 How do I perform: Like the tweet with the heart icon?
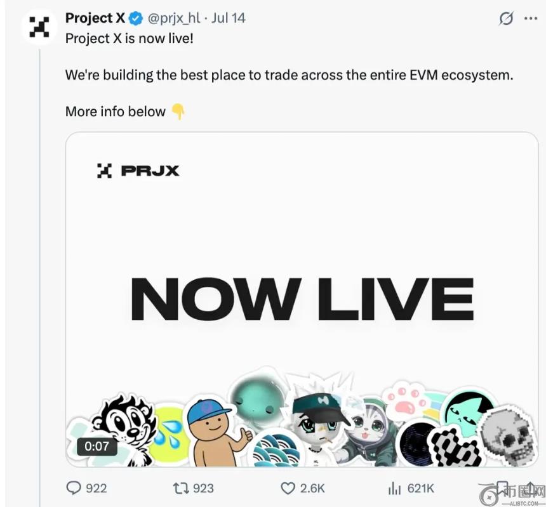tap(288, 487)
